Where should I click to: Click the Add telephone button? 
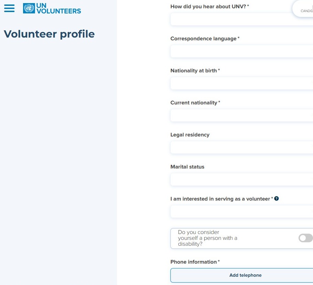[241, 275]
